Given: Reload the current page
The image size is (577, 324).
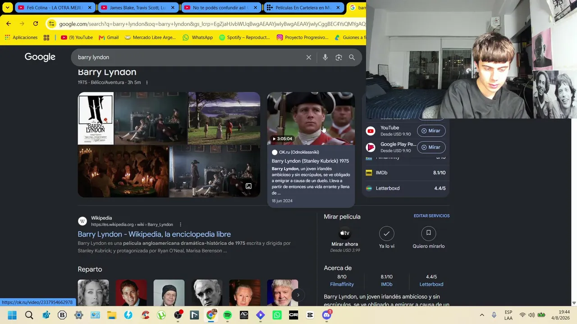Looking at the screenshot, I should click(x=36, y=23).
